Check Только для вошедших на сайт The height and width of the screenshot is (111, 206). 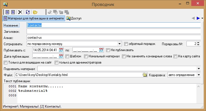6,62
